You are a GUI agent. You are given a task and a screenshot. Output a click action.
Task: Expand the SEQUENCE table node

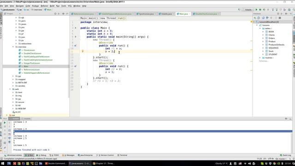tap(263, 48)
